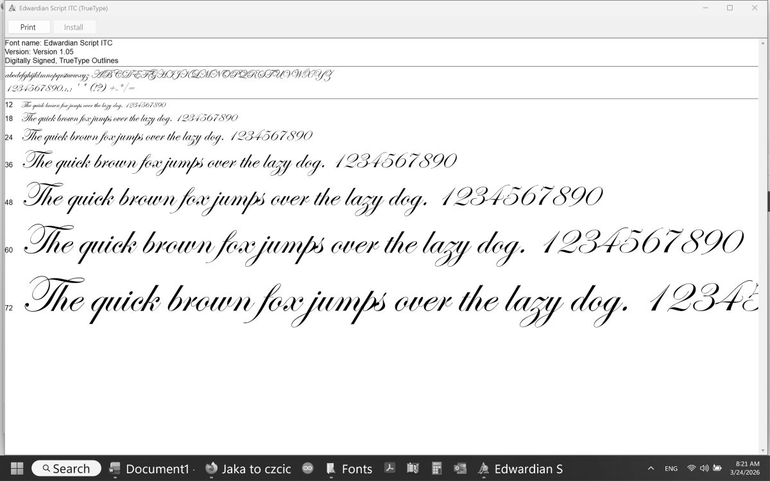Viewport: 770px width, 481px height.
Task: Show hidden system tray icons
Action: [x=651, y=468]
